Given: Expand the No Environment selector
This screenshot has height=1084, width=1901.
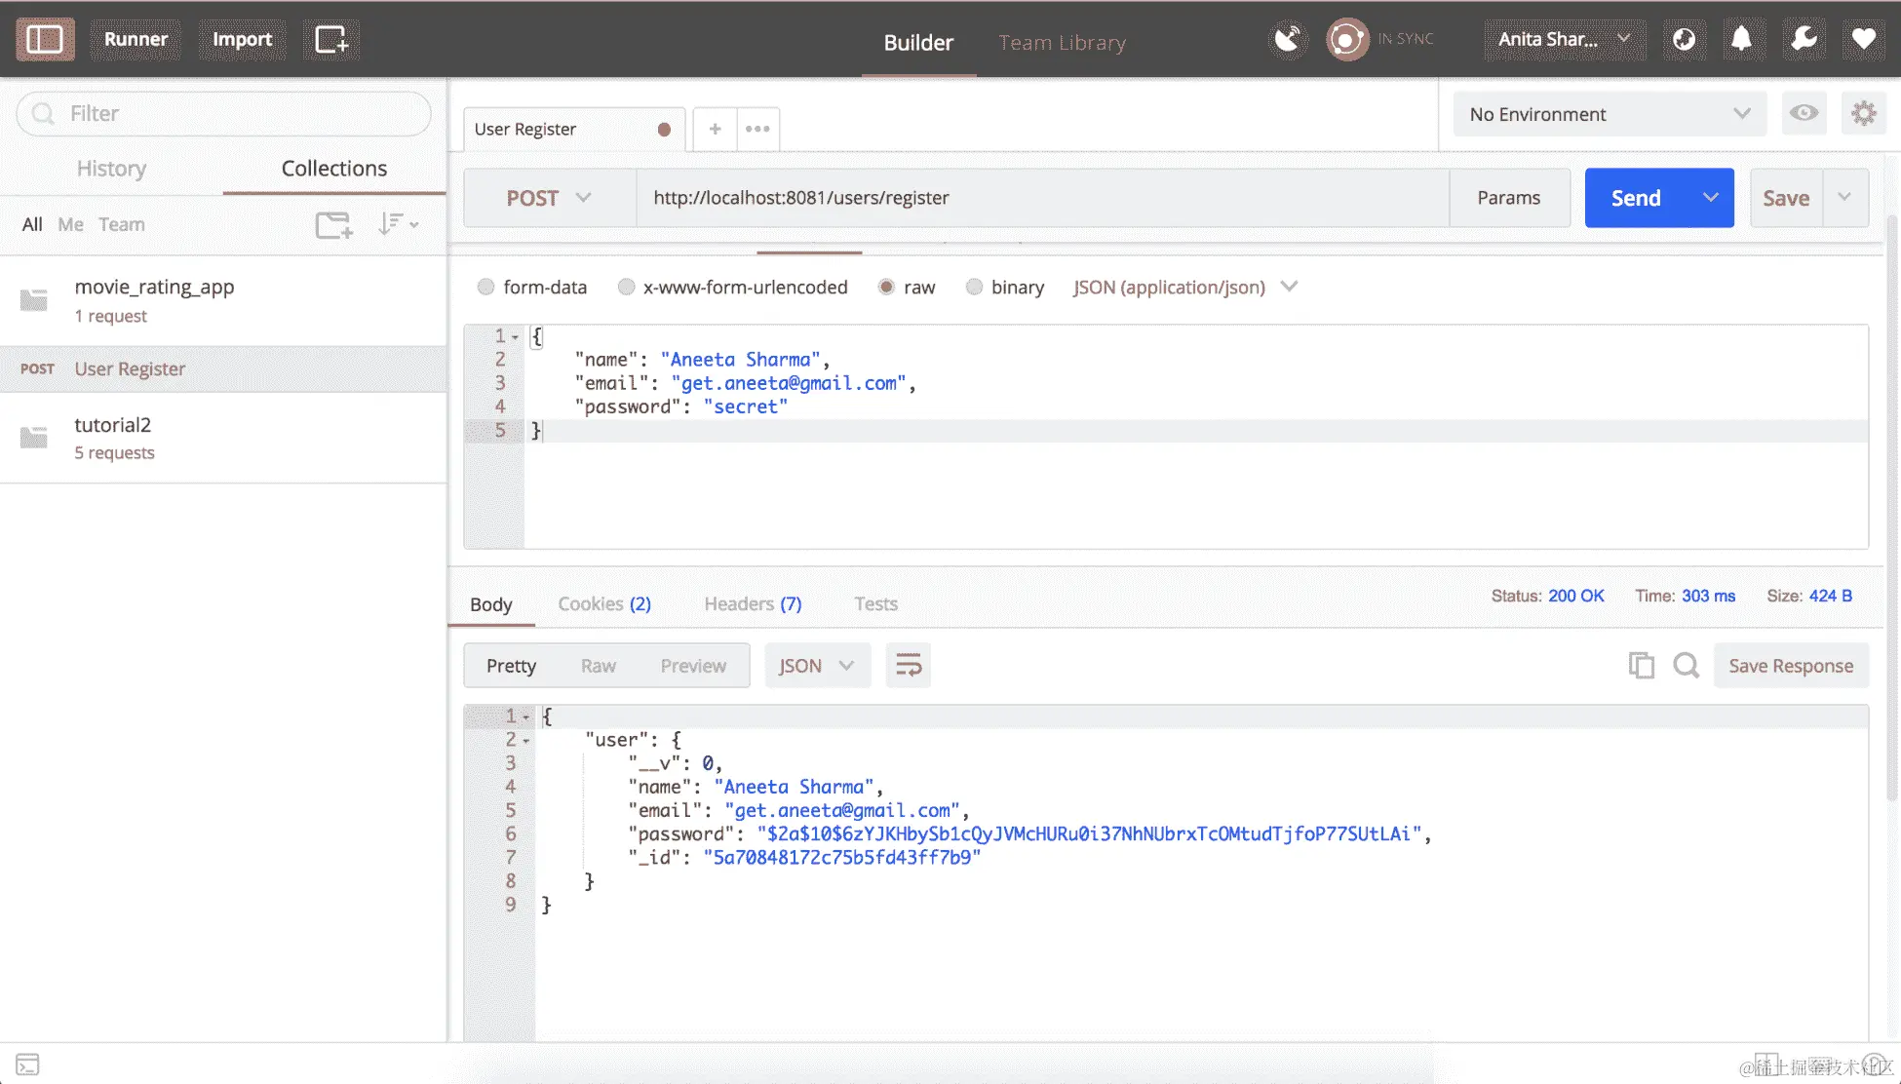Looking at the screenshot, I should [1609, 114].
